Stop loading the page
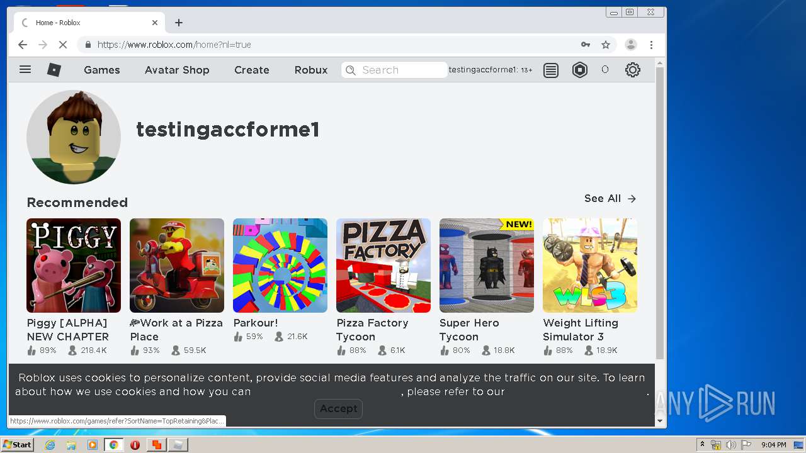806x453 pixels. [x=63, y=45]
